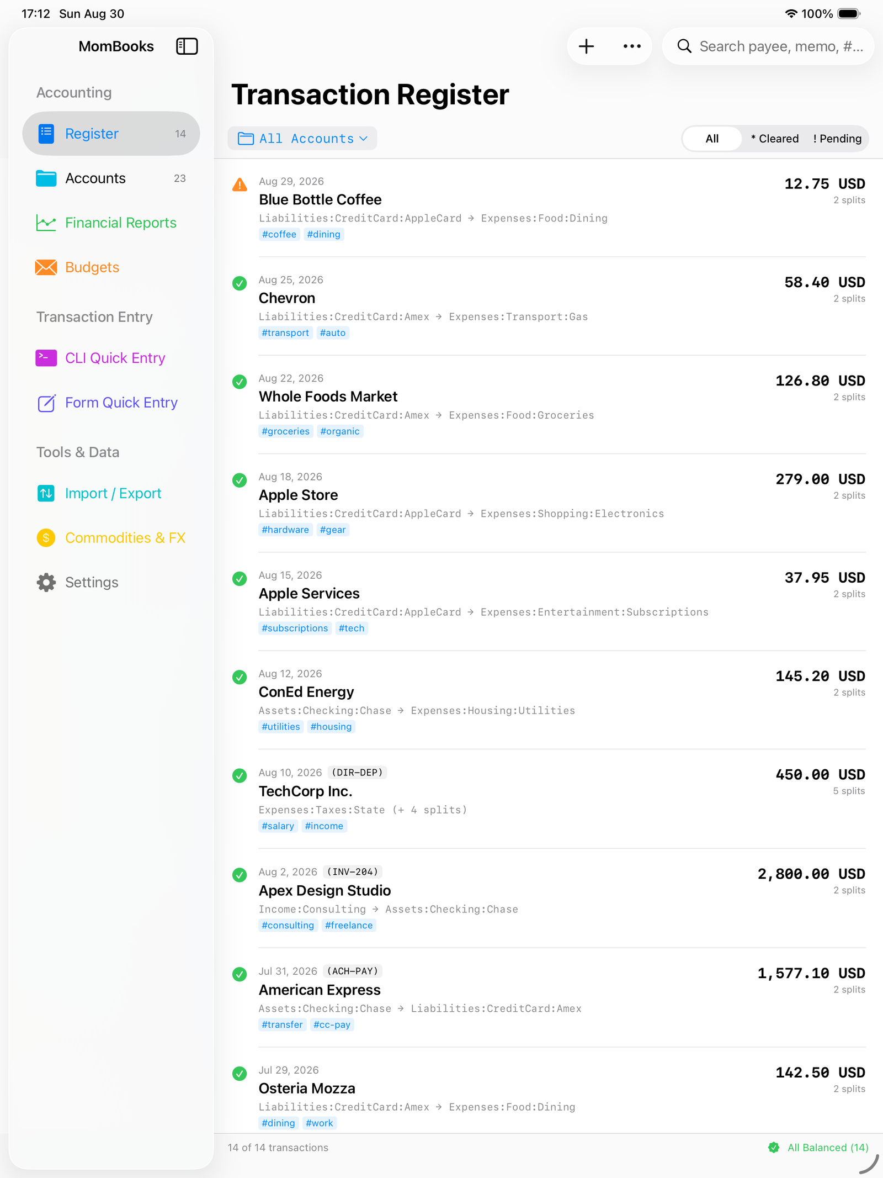The width and height of the screenshot is (883, 1178).
Task: Open the more options ellipsis menu
Action: 632,46
